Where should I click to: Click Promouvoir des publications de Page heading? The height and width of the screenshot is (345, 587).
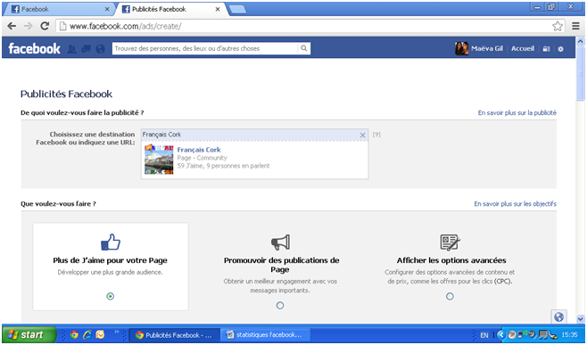(282, 265)
